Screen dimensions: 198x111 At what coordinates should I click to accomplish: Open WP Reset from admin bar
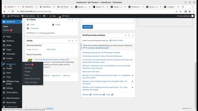point(64,16)
